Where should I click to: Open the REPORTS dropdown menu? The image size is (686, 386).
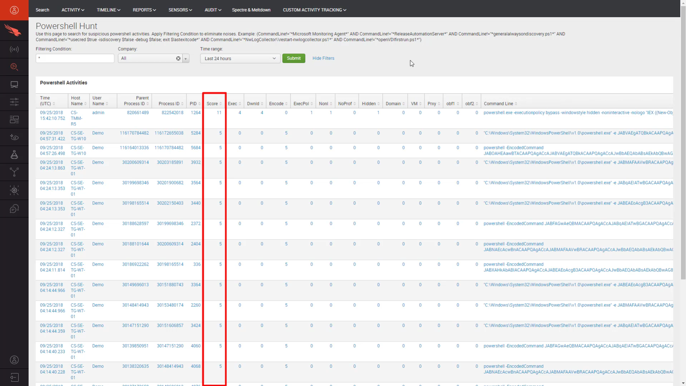pyautogui.click(x=144, y=10)
